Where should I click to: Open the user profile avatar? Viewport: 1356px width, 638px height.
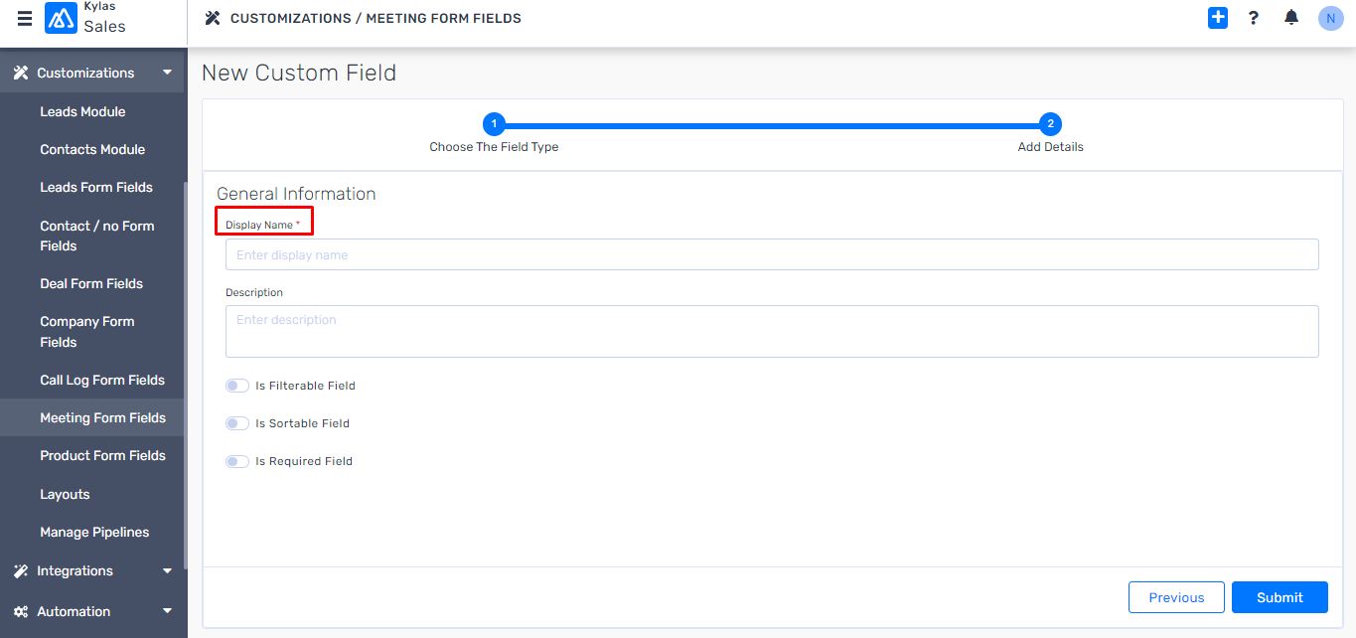[1330, 18]
